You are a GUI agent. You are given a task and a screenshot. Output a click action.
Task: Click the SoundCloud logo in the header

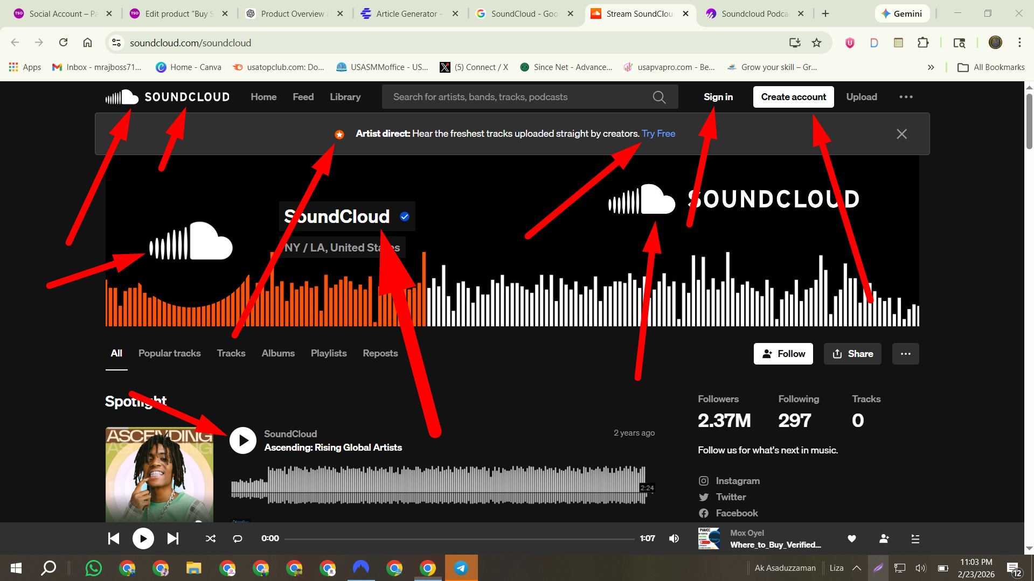167,97
